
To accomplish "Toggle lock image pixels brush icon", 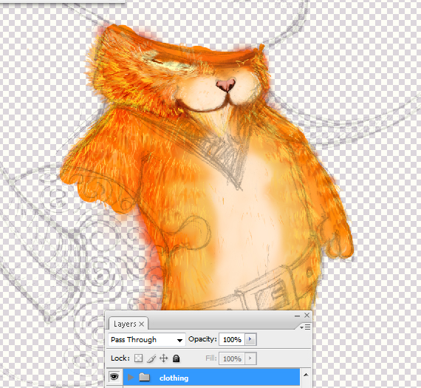I will pyautogui.click(x=151, y=358).
